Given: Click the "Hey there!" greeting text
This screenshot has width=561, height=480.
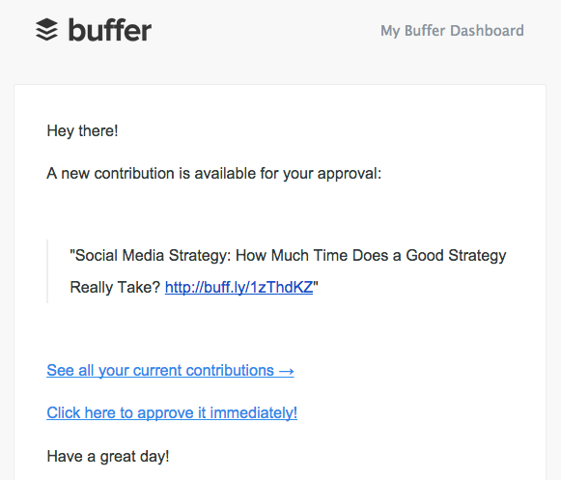Looking at the screenshot, I should (82, 131).
